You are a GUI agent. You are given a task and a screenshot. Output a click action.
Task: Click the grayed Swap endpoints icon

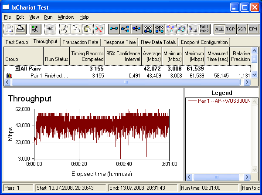(x=182, y=29)
